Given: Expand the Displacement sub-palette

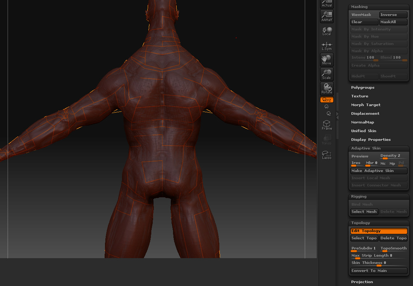Looking at the screenshot, I should (365, 114).
